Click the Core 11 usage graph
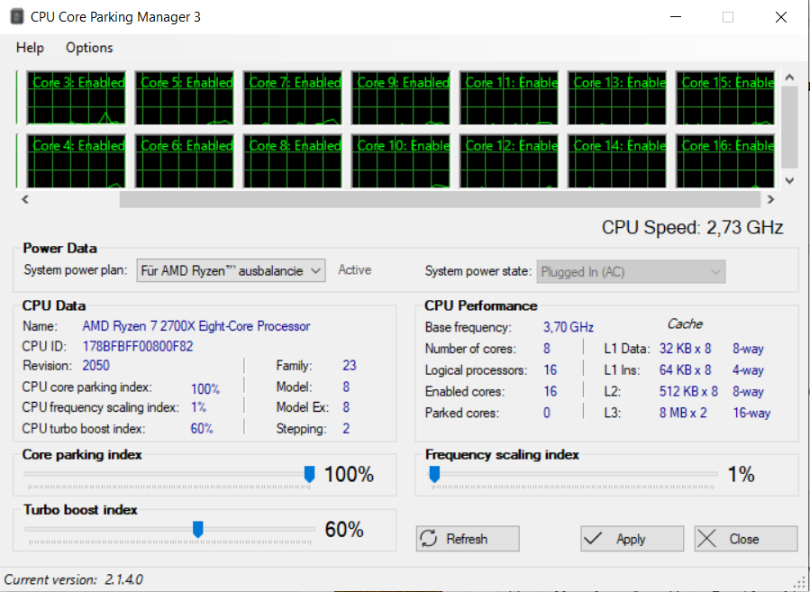Viewport: 810px width, 592px height. [x=509, y=98]
